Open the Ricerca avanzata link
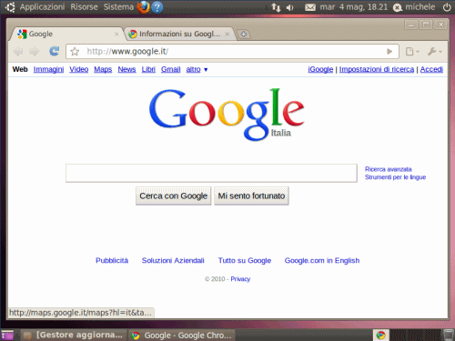 (x=388, y=169)
